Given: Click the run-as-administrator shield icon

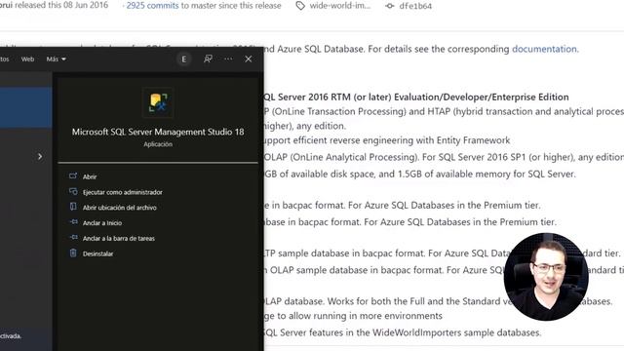Looking at the screenshot, I should point(73,191).
